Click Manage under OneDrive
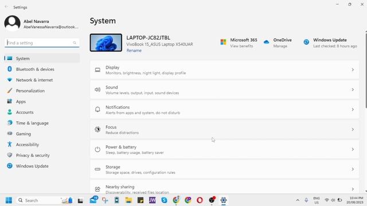Screen dimensions: 367x206 280,46
